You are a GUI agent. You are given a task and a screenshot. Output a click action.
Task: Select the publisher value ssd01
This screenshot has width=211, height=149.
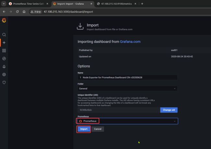tap(174, 50)
